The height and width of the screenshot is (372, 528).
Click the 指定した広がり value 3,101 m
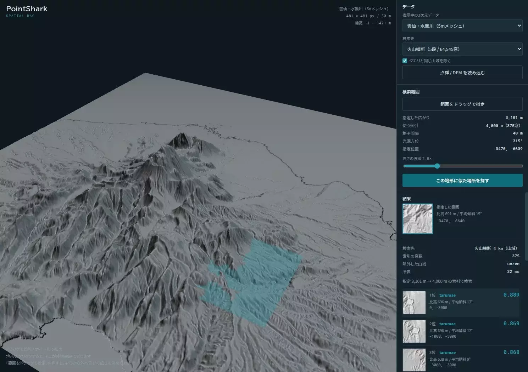tap(514, 118)
